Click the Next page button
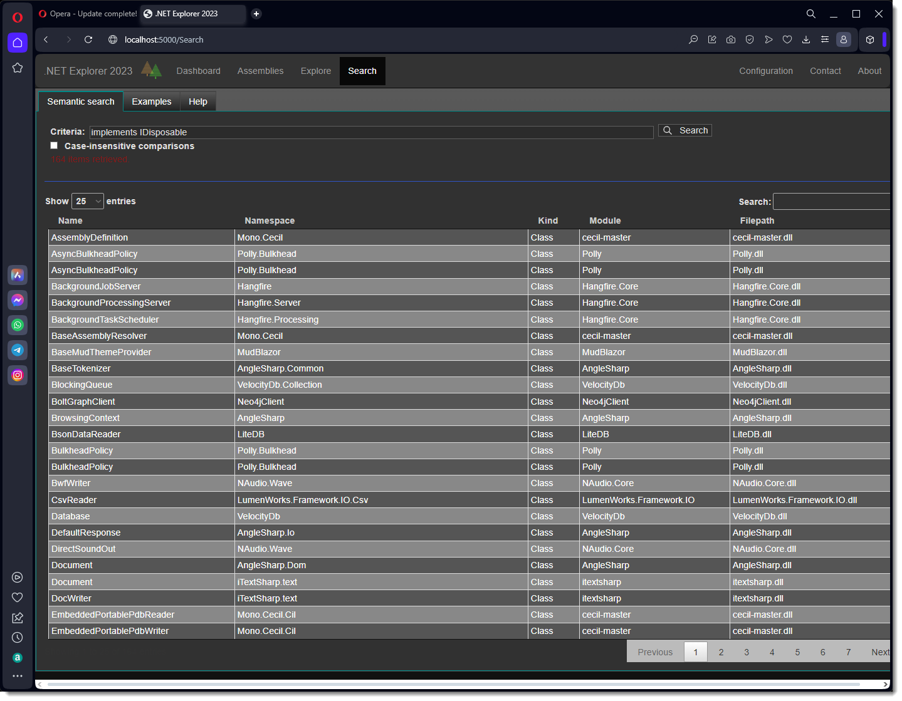The height and width of the screenshot is (701, 902). [x=878, y=652]
